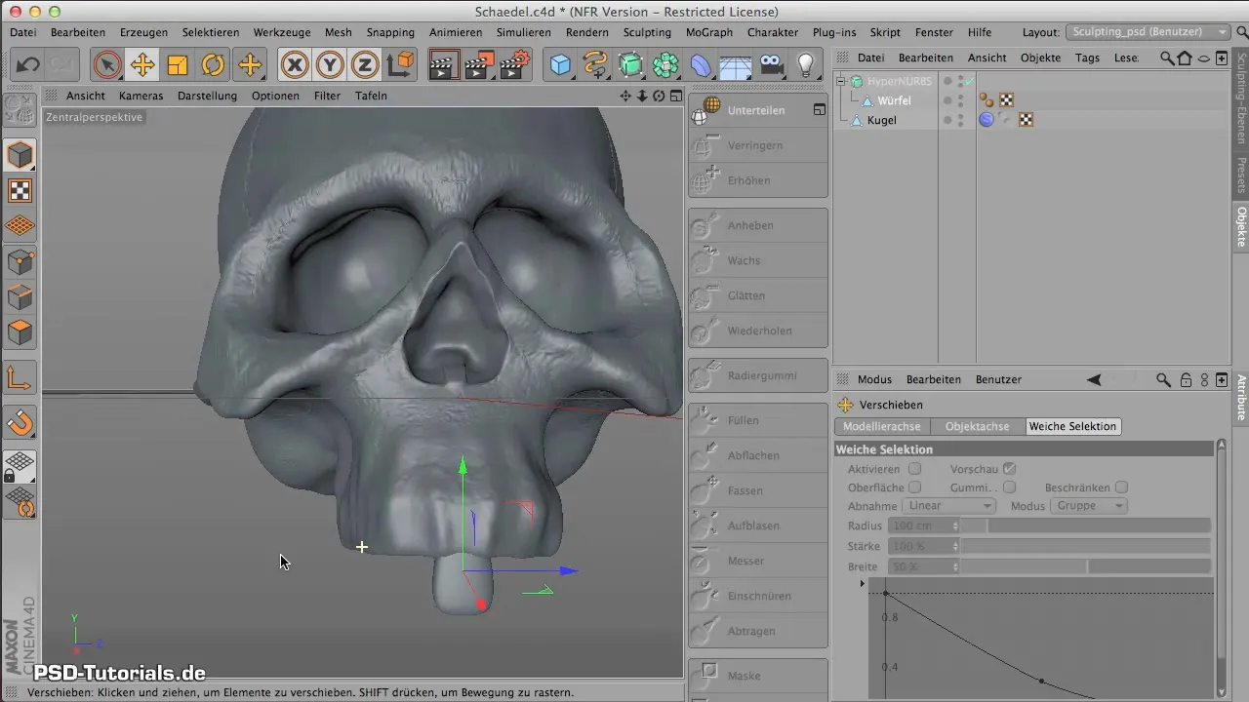This screenshot has width=1249, height=702.
Task: Collapse the HyperNURBS tree node
Action: point(843,82)
